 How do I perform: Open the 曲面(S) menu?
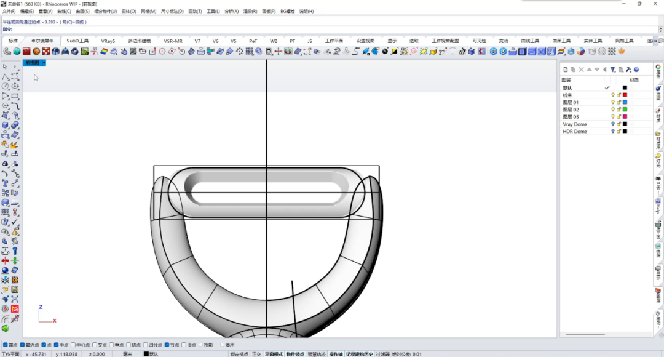(x=82, y=12)
